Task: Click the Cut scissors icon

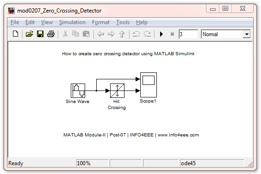Action: coord(65,34)
